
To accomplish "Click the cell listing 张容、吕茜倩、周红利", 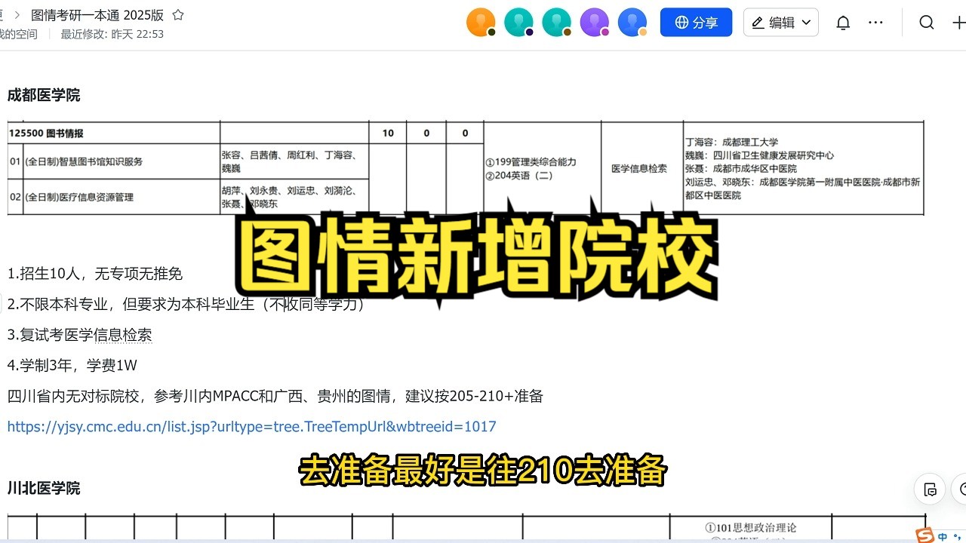I will pos(294,161).
